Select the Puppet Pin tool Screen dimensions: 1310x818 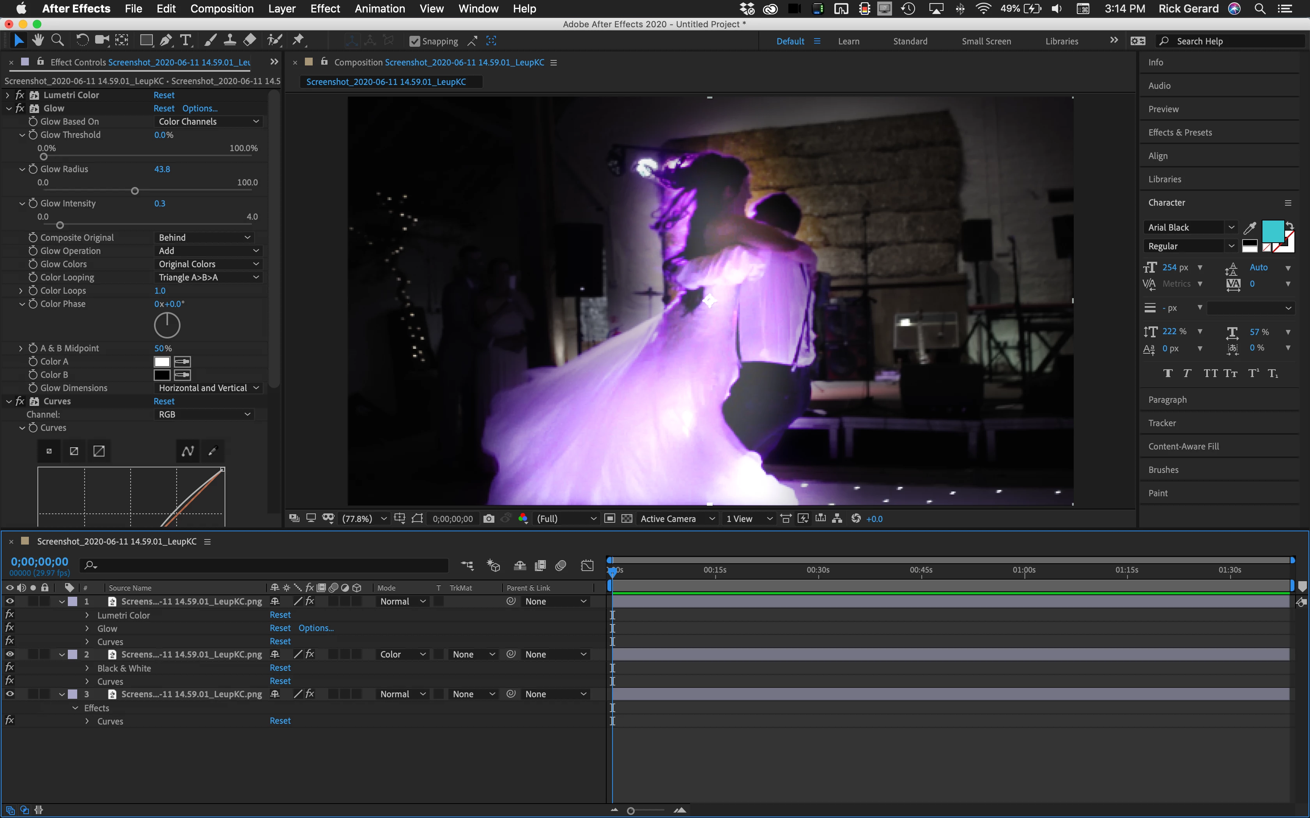click(298, 40)
